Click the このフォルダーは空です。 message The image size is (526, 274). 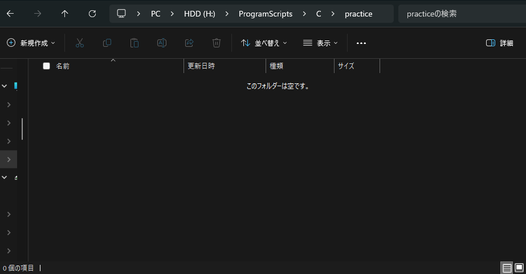point(278,86)
